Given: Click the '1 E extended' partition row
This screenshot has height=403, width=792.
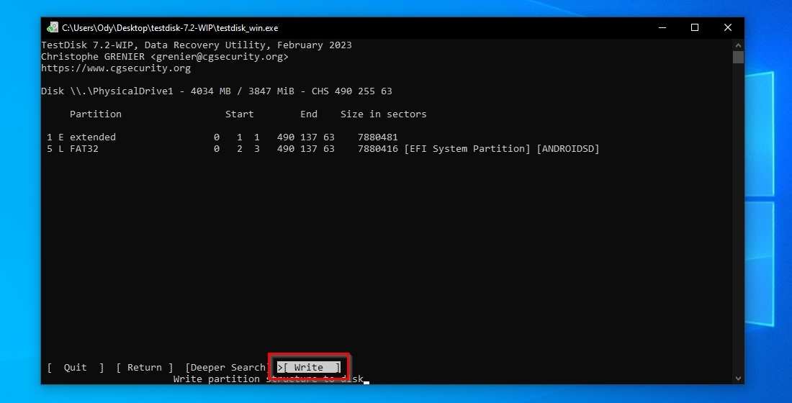Looking at the screenshot, I should pos(222,137).
